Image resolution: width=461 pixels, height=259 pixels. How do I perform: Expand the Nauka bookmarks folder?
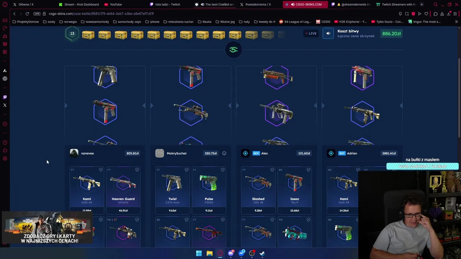pyautogui.click(x=204, y=22)
